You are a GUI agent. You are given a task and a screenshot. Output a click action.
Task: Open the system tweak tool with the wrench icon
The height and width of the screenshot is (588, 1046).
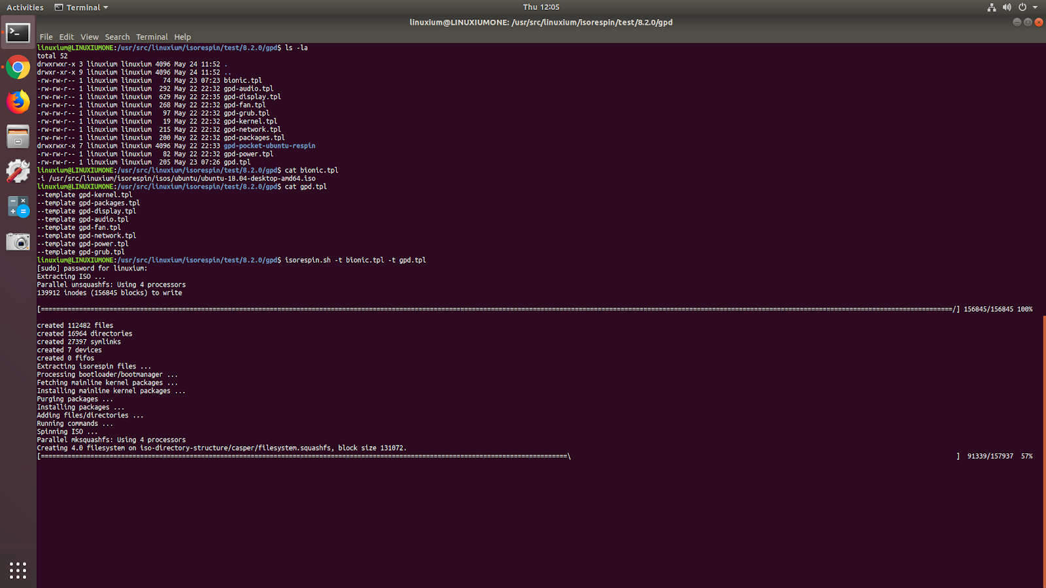tap(18, 171)
